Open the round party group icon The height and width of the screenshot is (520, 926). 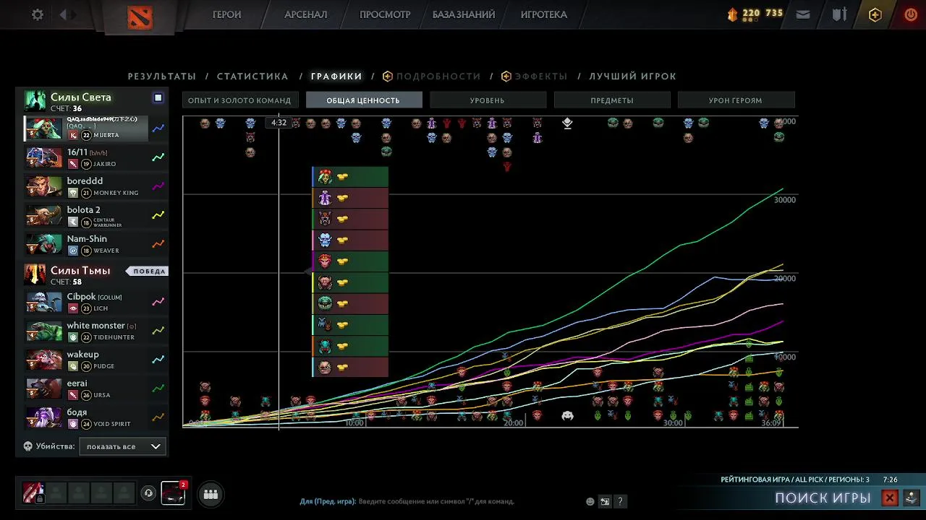[x=211, y=494]
